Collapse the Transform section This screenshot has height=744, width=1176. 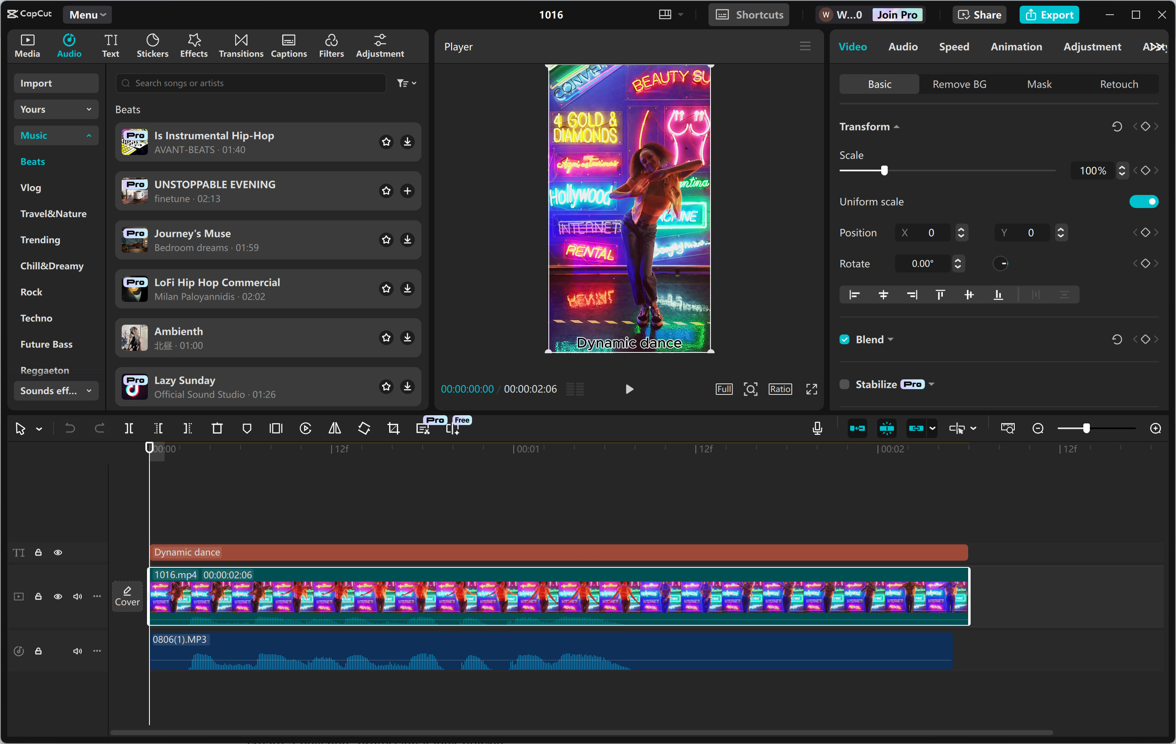(897, 126)
